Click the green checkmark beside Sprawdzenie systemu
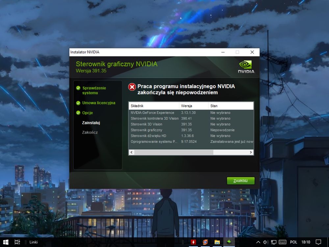The height and width of the screenshot is (247, 329). pos(78,88)
